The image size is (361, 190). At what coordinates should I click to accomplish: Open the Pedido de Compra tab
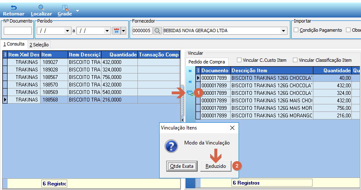coord(207,62)
